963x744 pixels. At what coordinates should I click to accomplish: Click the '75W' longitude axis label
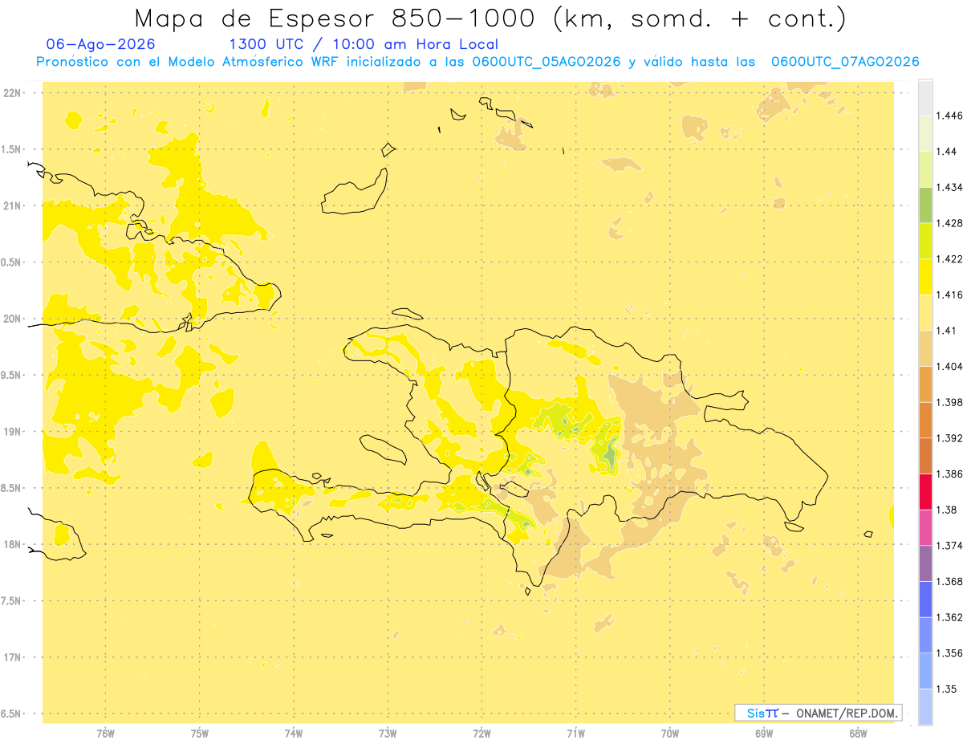point(200,734)
